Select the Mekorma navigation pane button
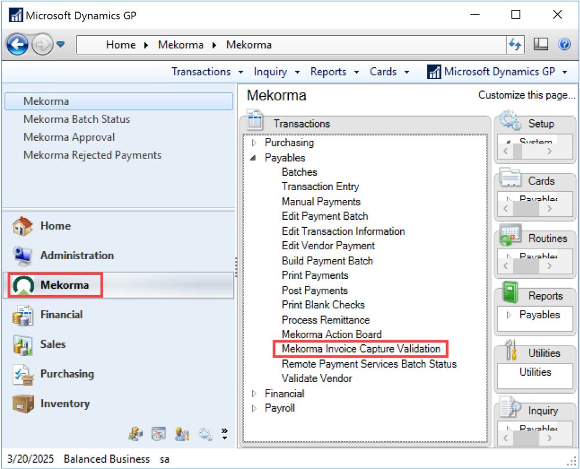580x469 pixels. (x=118, y=285)
